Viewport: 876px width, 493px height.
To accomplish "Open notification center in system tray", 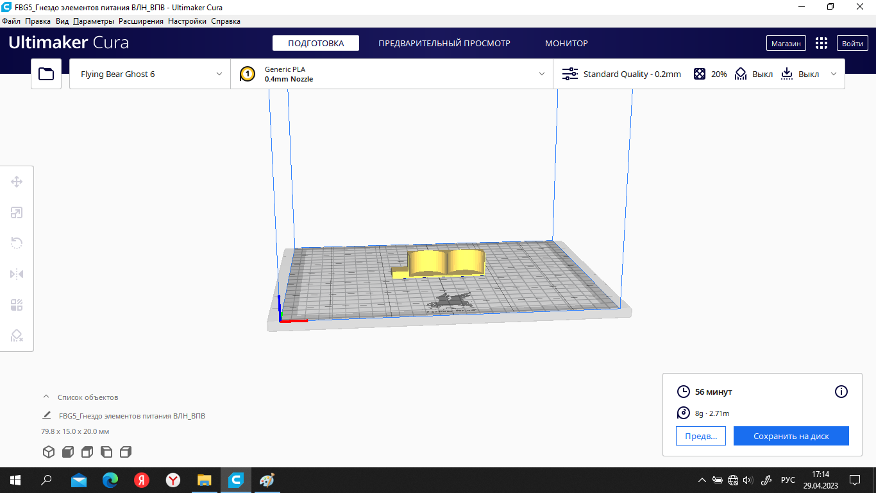I will point(854,480).
